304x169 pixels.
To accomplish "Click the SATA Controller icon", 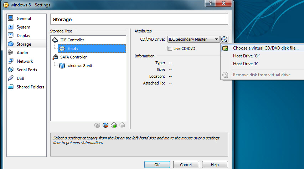I will tap(55, 57).
